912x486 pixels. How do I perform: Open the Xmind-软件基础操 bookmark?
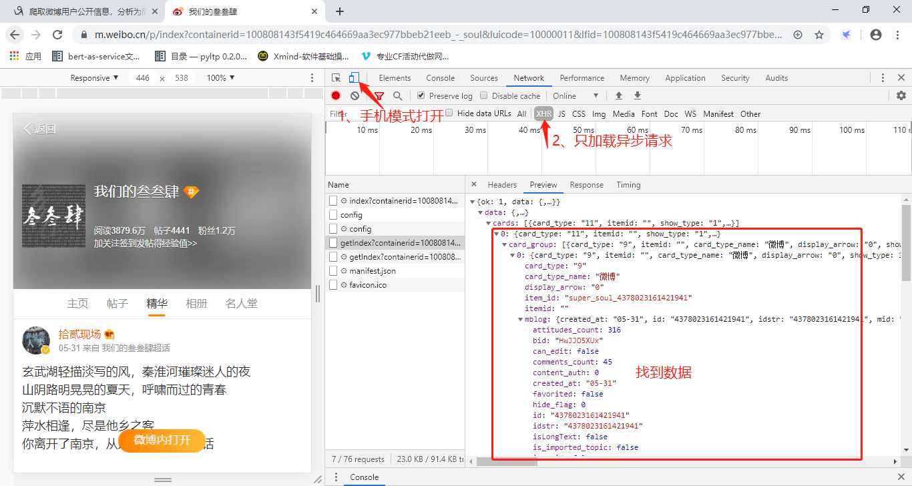[304, 56]
